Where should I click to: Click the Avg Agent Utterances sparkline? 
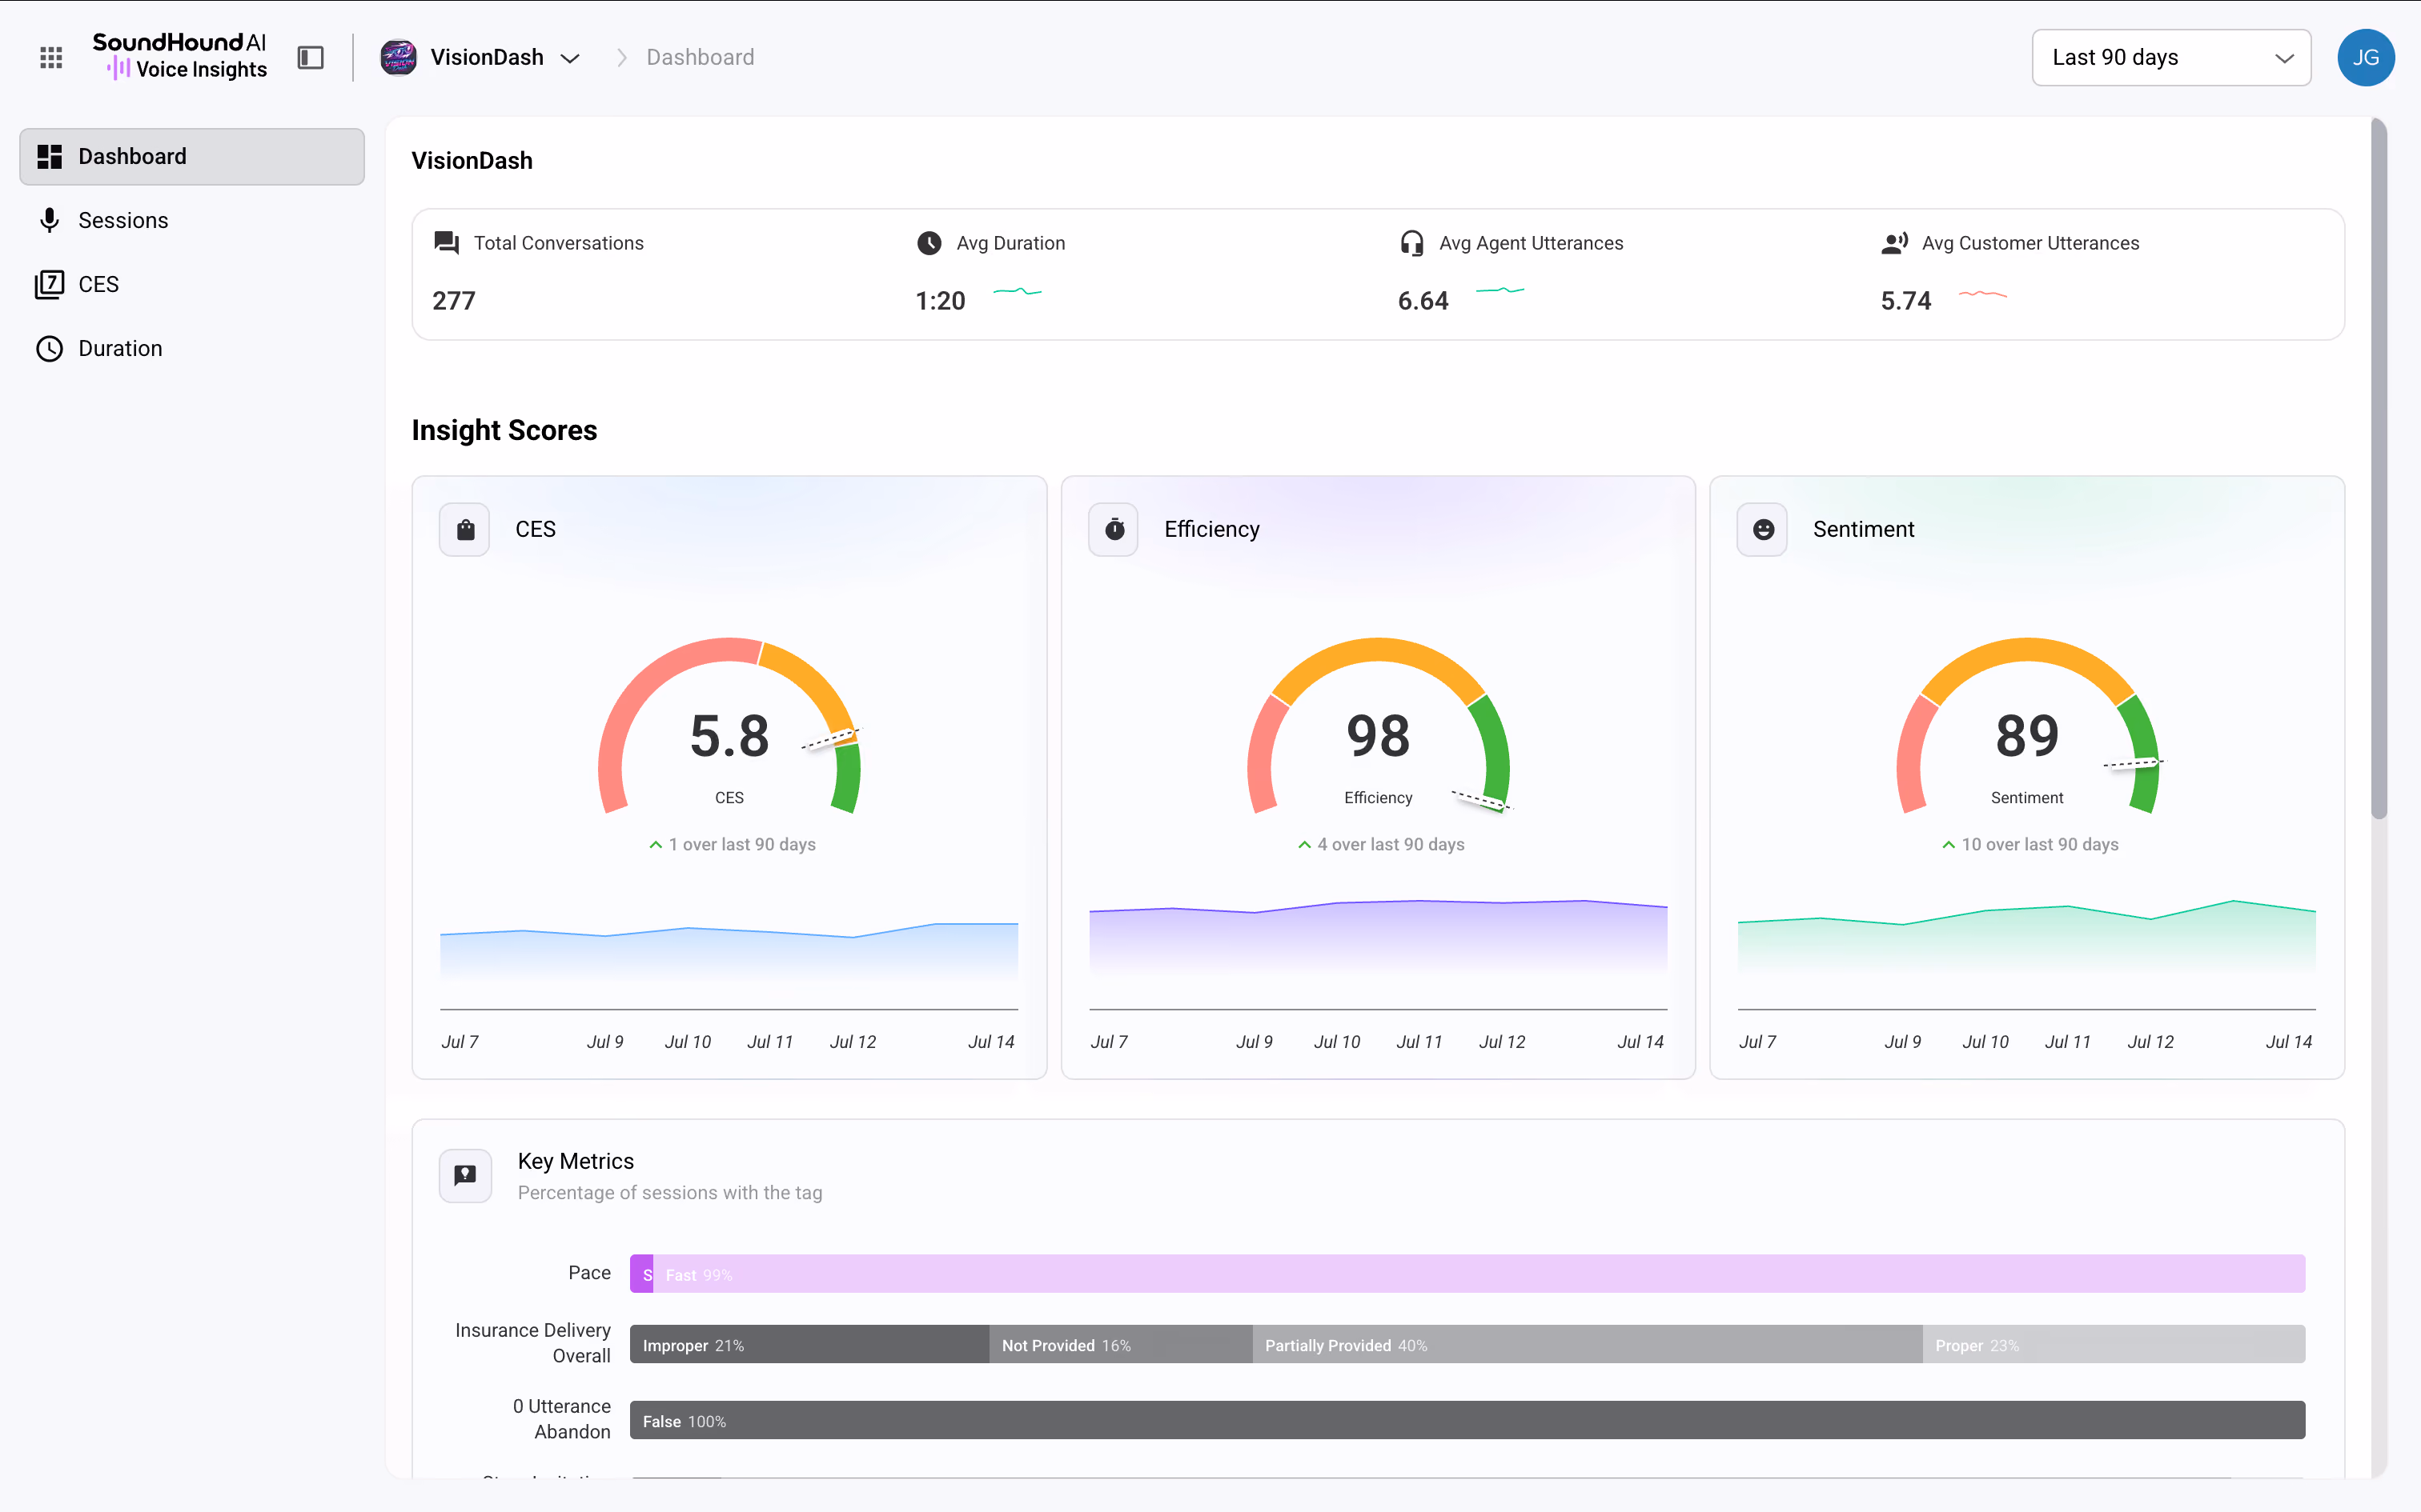1500,291
